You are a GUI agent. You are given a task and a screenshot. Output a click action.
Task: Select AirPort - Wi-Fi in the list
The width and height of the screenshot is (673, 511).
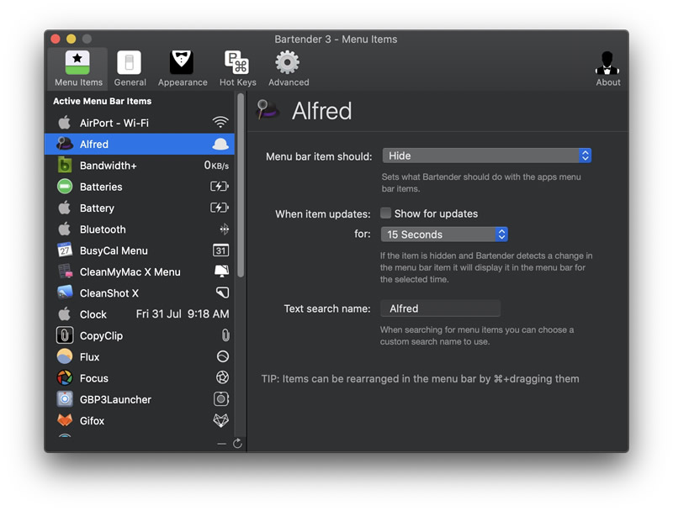tap(140, 123)
